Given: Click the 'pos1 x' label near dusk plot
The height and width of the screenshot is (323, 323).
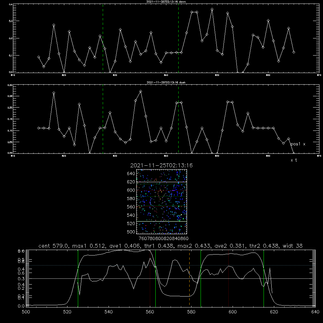Looking at the screenshot, I should pos(298,144).
